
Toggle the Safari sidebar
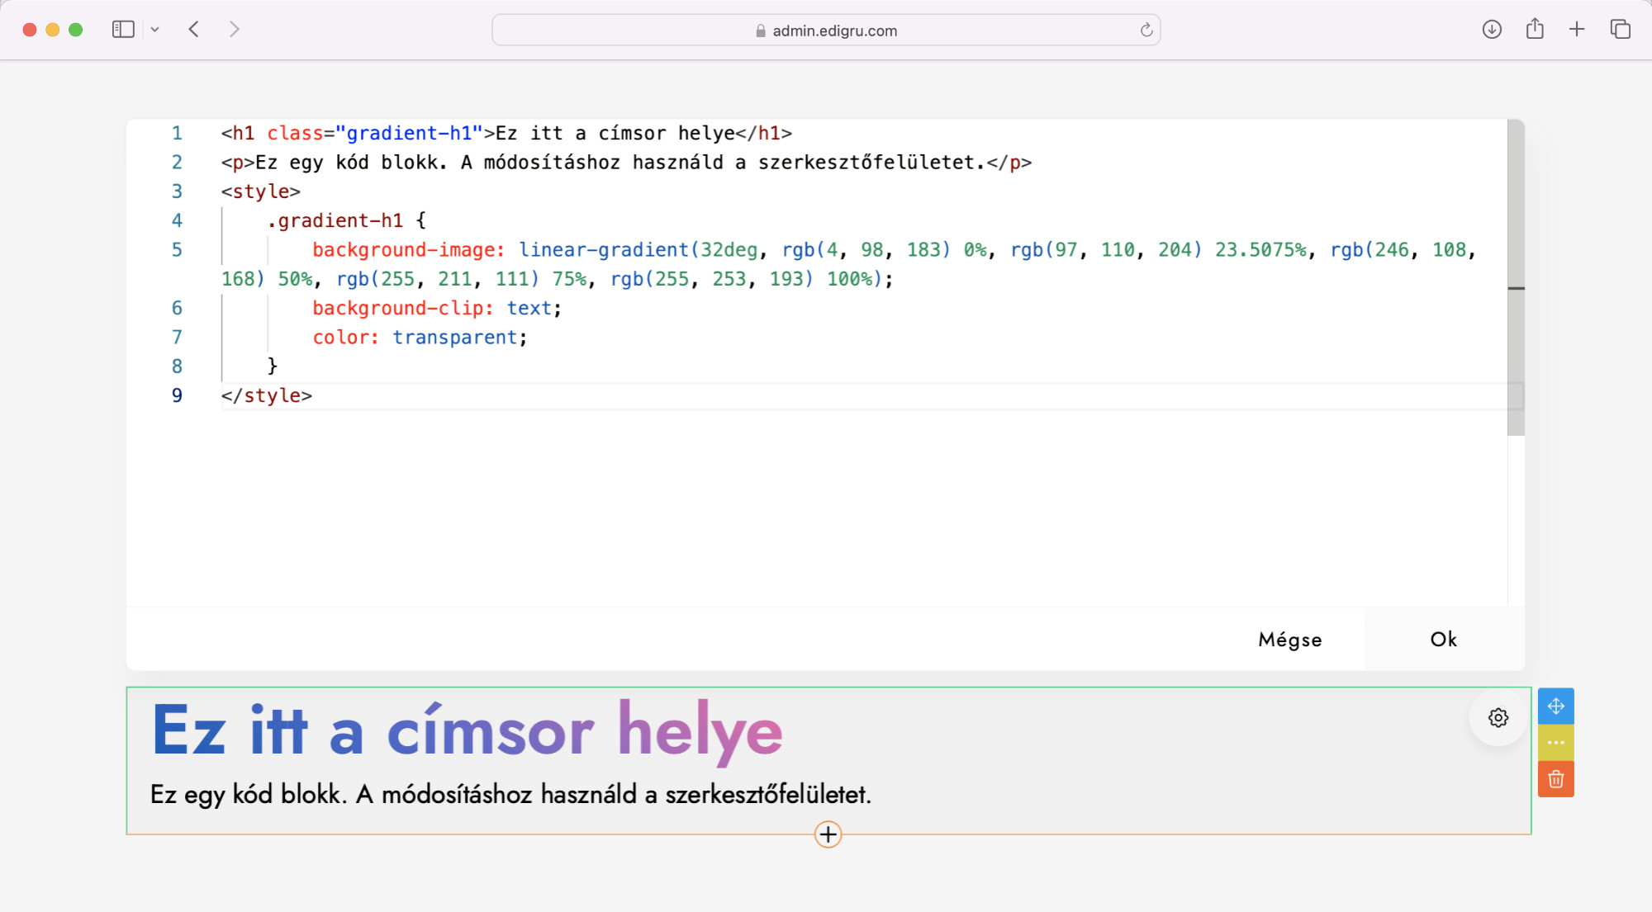click(122, 28)
